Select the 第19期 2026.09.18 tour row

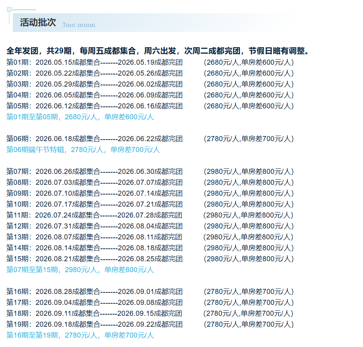[150, 324]
